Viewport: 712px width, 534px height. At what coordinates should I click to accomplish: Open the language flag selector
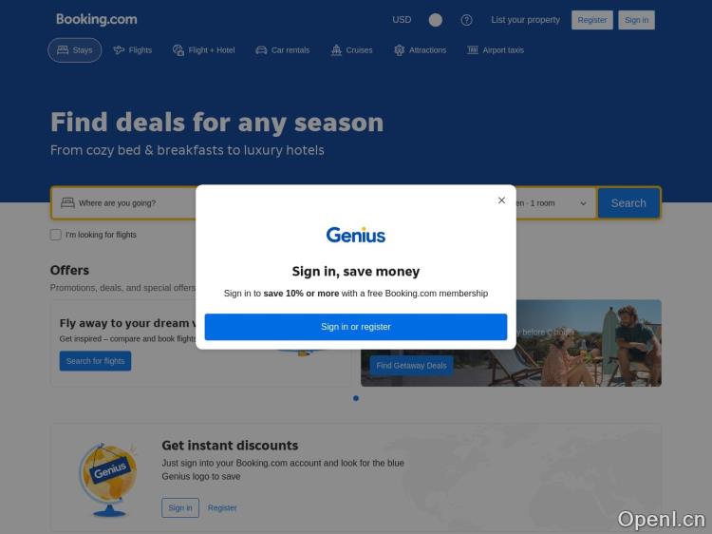[436, 20]
